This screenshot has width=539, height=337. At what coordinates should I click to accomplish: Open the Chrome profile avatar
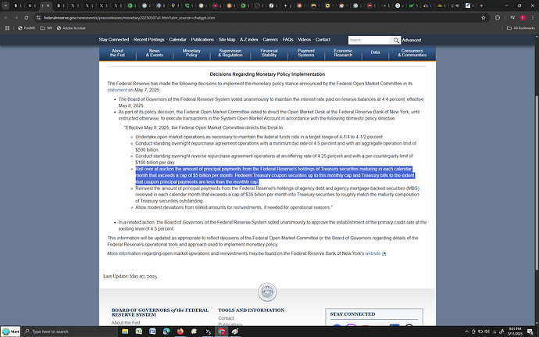tap(523, 17)
